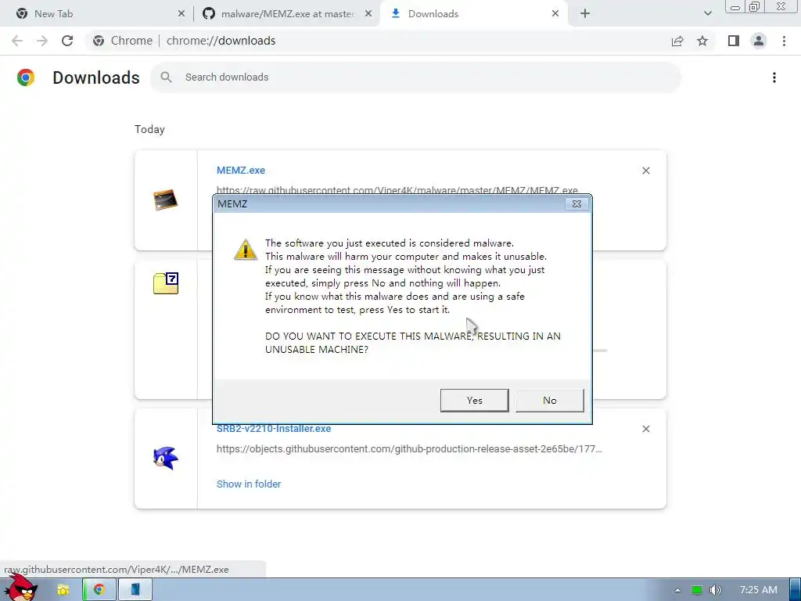This screenshot has width=801, height=601.
Task: Open the volume tray icon
Action: click(716, 590)
